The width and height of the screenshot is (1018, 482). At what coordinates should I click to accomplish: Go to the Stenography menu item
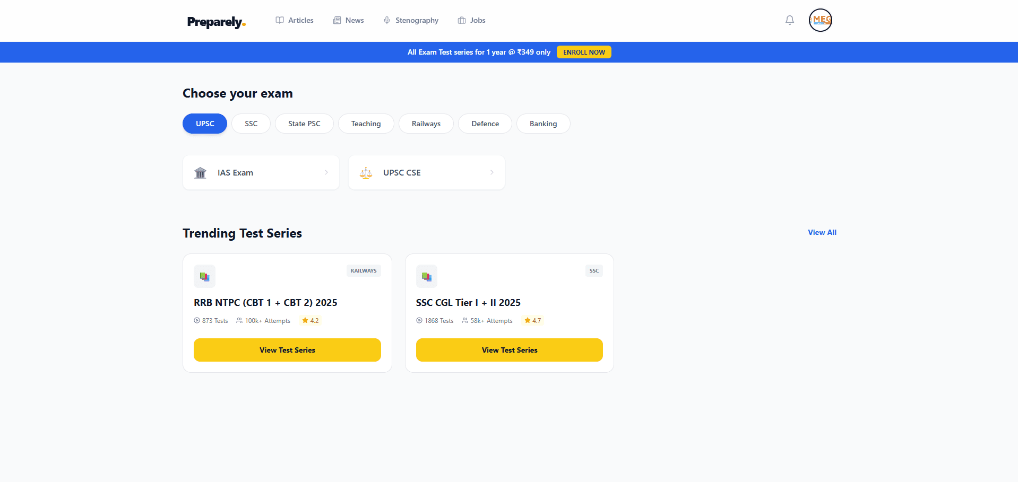411,20
